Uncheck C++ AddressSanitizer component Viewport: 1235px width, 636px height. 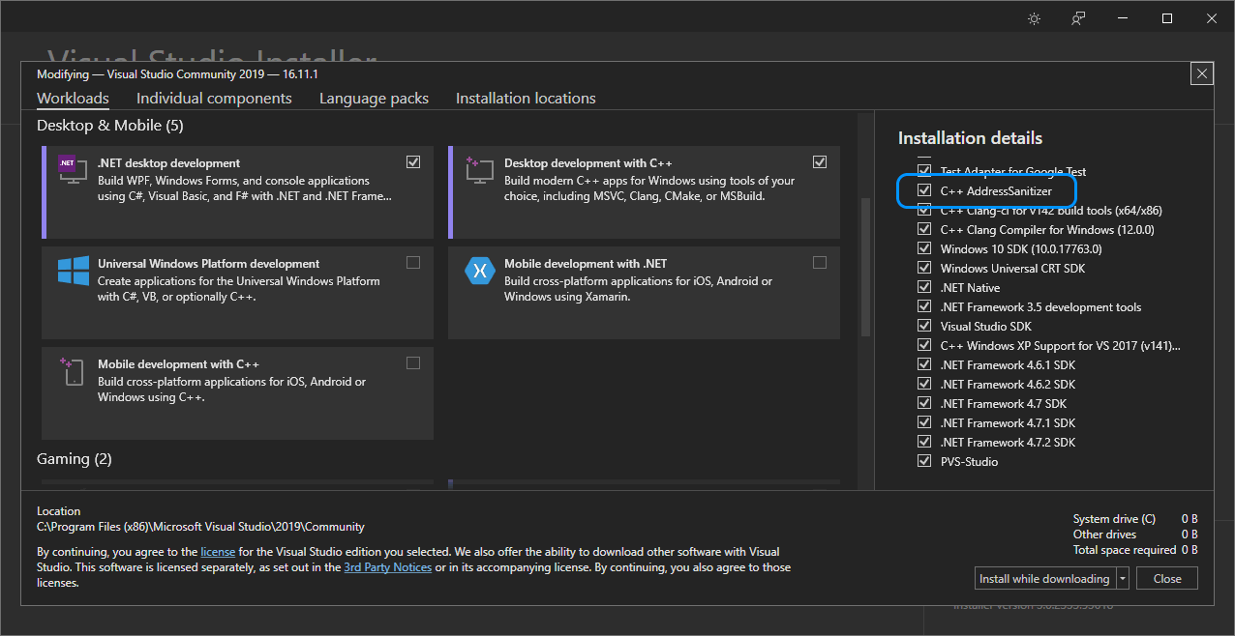tap(924, 191)
